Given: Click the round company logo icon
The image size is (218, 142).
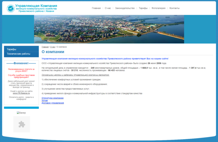Looking at the screenshot, I should [11, 8].
